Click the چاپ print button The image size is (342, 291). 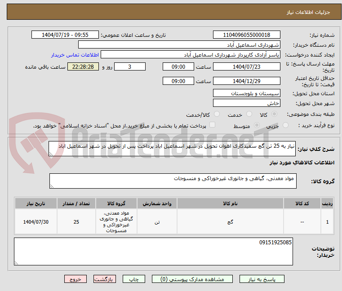pos(134,279)
